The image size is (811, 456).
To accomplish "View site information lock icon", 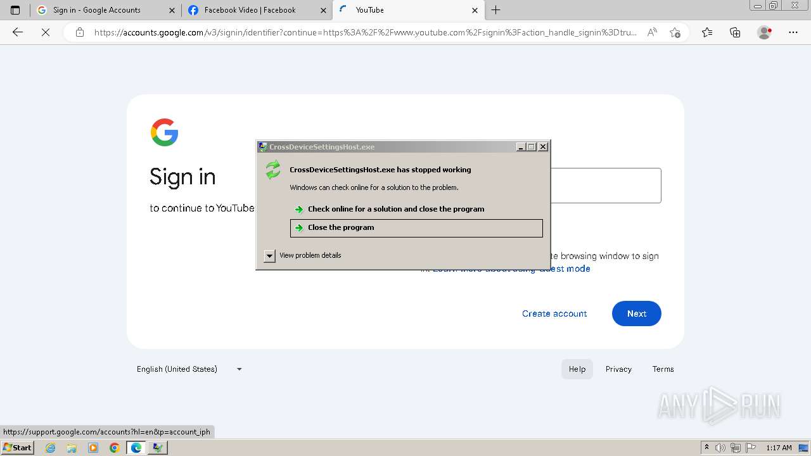I will (x=80, y=32).
